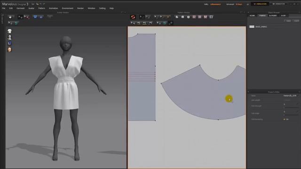Choose the Select Mesh tool with red marker
The image size is (301, 169).
[x=27, y=17]
